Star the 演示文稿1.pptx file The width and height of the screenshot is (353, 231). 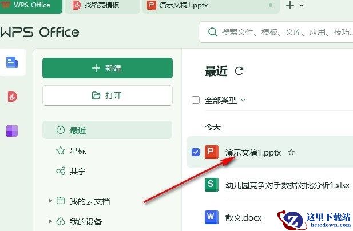[x=291, y=153]
